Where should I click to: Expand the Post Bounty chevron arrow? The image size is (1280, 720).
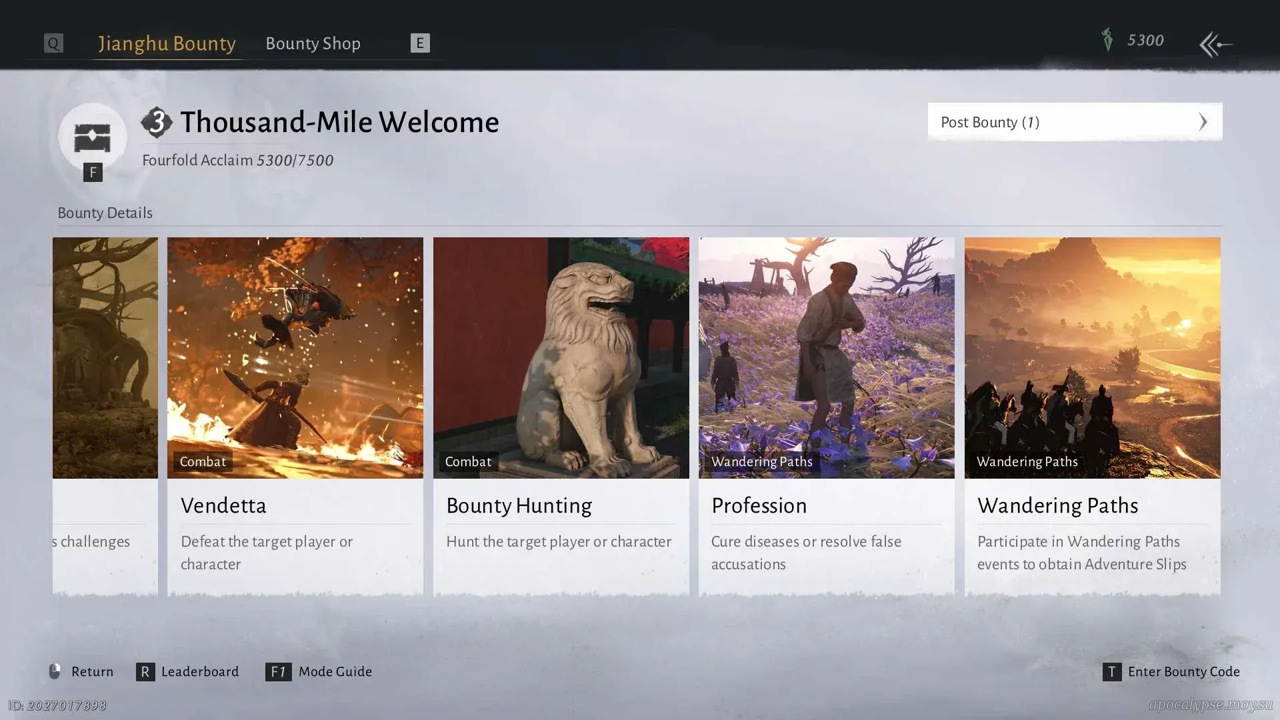point(1203,122)
